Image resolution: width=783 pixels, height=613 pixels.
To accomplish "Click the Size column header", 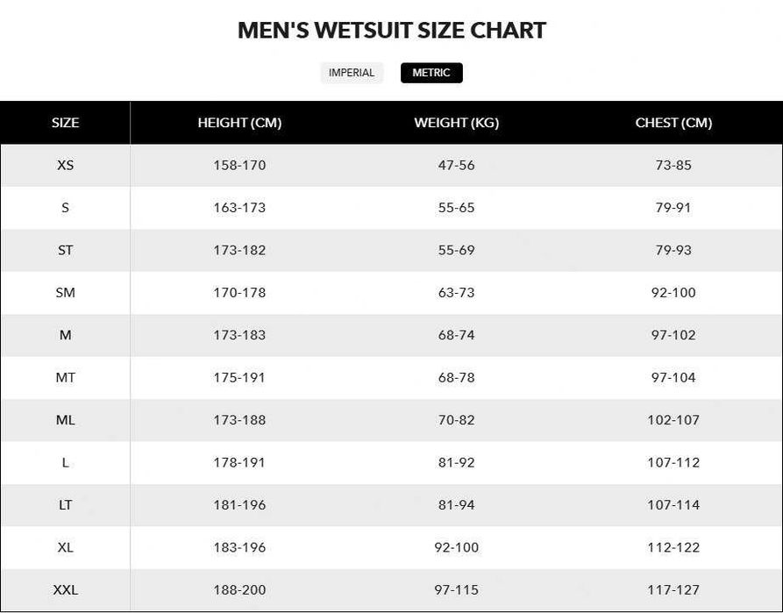I will (65, 123).
